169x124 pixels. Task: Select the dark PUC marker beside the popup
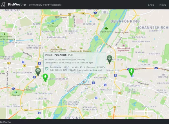pos(110,59)
